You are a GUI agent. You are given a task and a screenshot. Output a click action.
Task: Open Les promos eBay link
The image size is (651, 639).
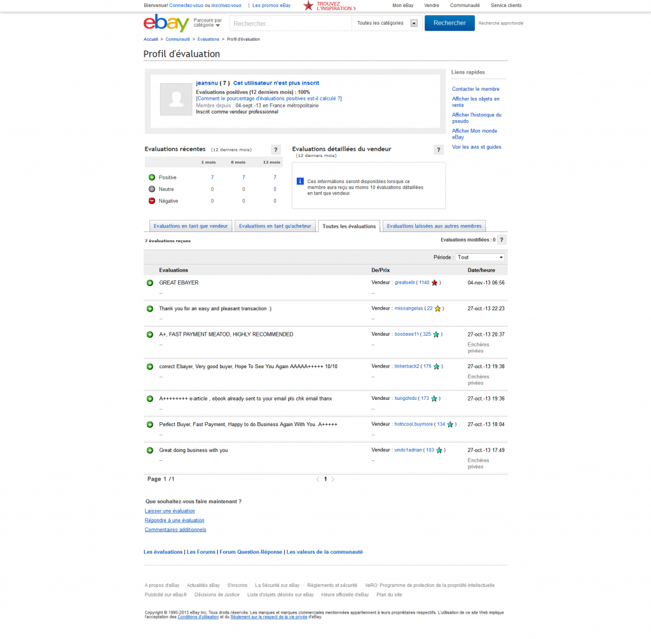tap(271, 5)
